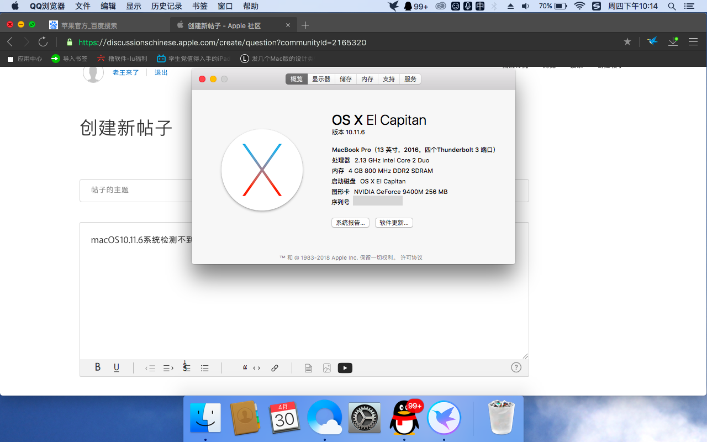The width and height of the screenshot is (707, 442).
Task: Open the 历史记录 menu in menu bar
Action: (x=166, y=6)
